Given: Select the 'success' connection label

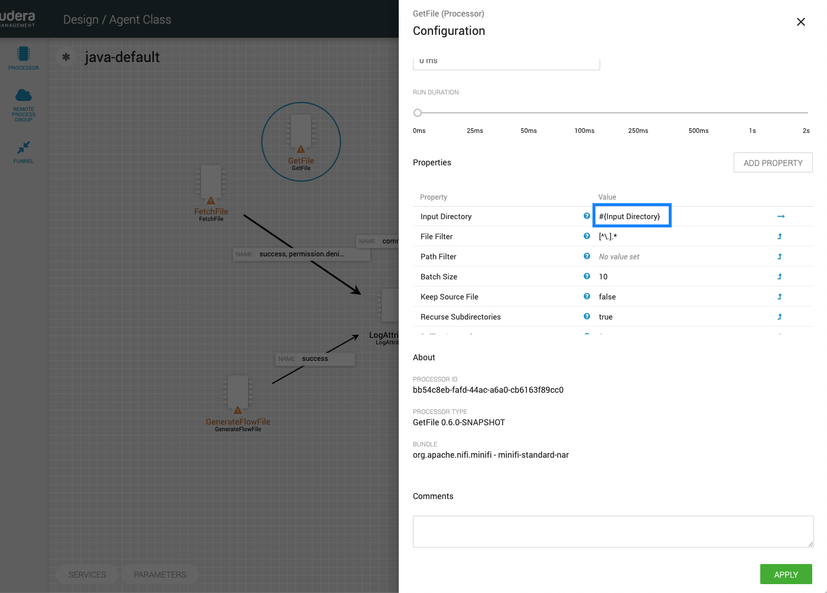Looking at the screenshot, I should point(315,359).
